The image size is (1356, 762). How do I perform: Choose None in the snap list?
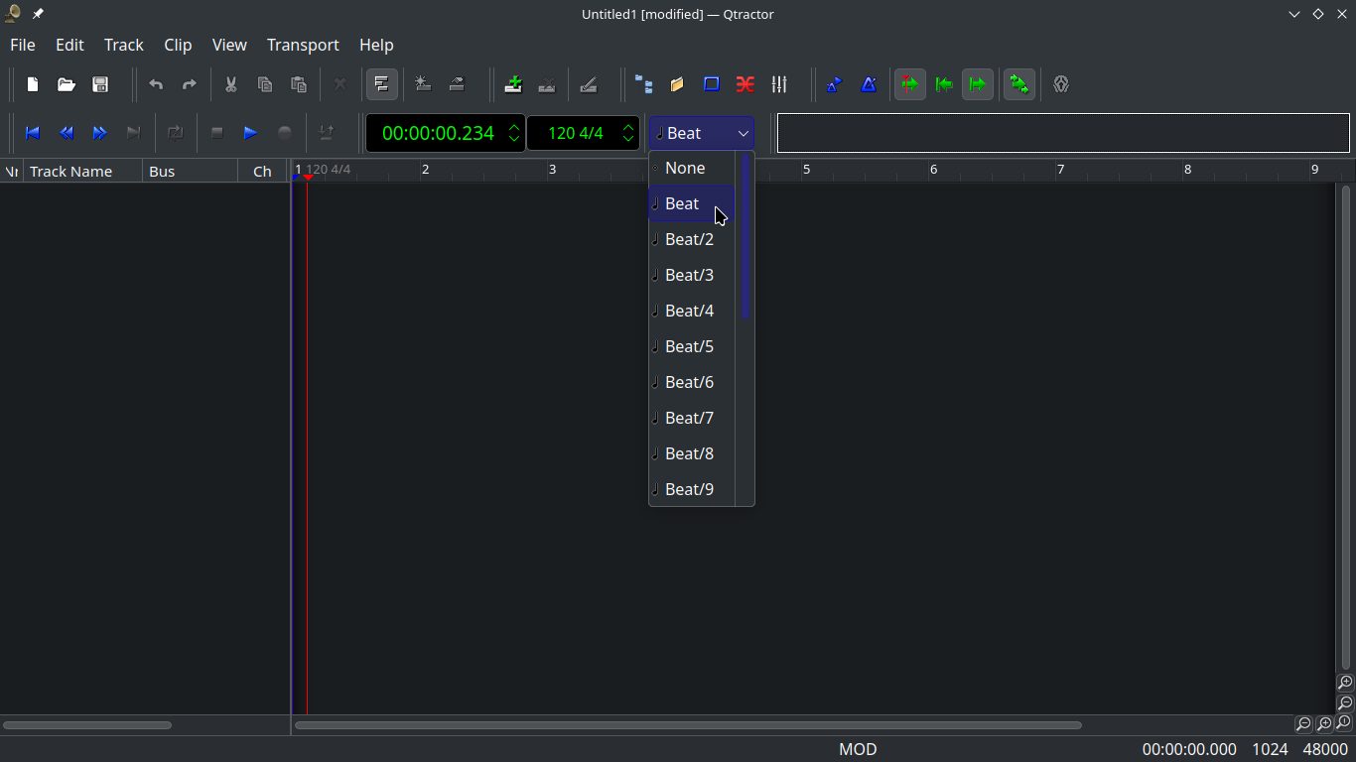[686, 168]
